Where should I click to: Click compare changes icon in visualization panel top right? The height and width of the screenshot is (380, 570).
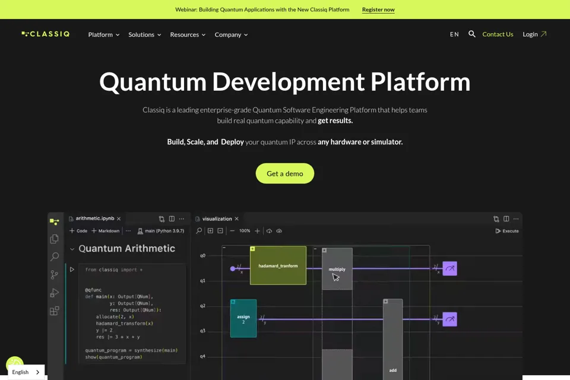pos(496,218)
